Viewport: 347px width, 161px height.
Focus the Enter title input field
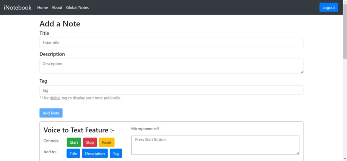pos(171,43)
